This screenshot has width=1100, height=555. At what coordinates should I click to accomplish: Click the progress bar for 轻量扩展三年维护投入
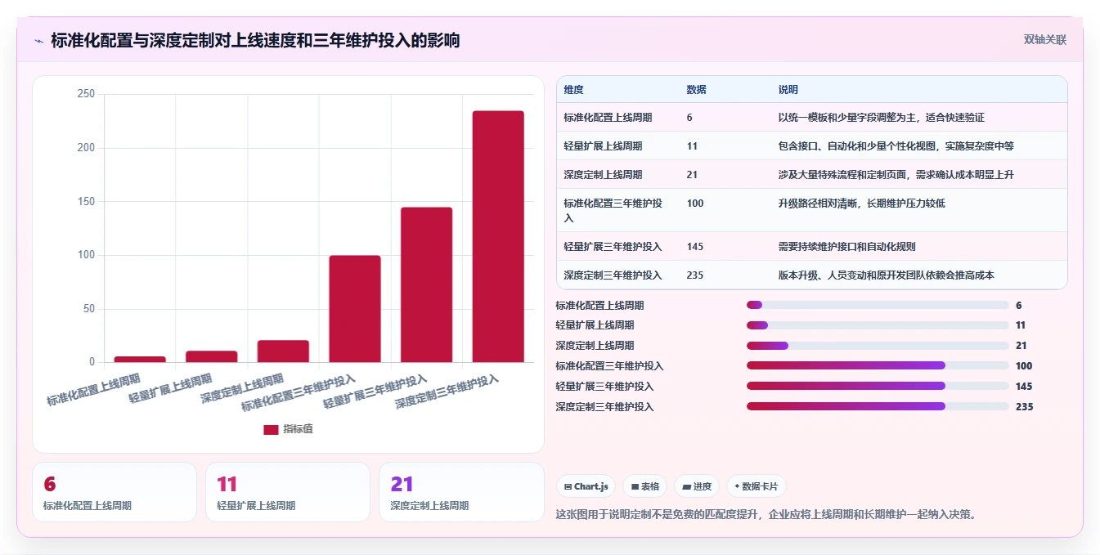(x=878, y=386)
